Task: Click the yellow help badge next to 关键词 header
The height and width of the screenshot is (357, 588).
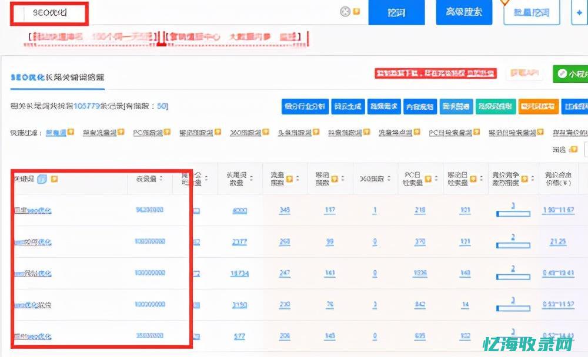Action: pos(53,178)
